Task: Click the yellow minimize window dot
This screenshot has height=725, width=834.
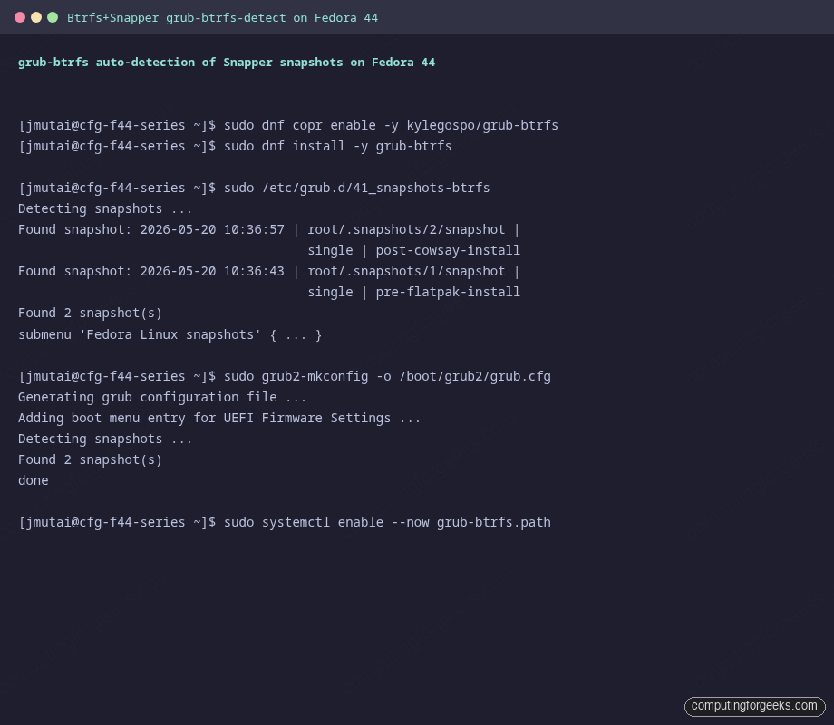Action: [x=36, y=17]
